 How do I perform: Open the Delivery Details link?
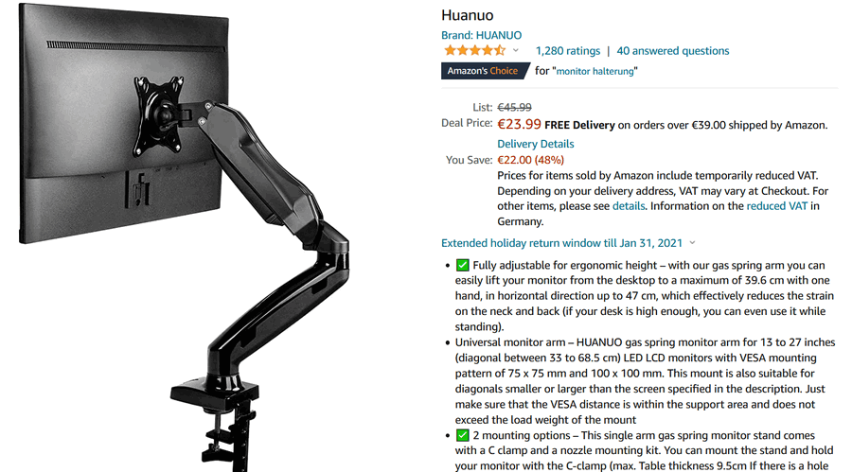[535, 144]
